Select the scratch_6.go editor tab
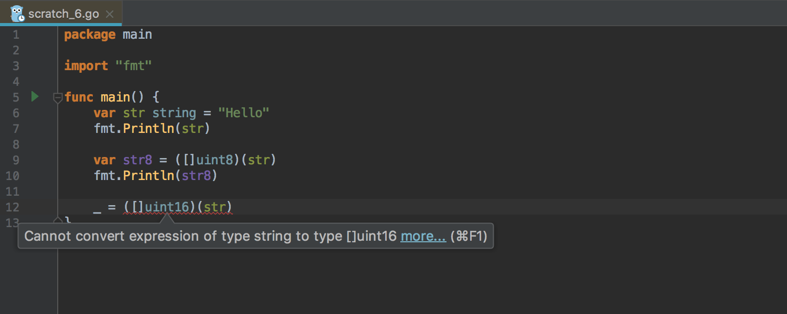This screenshot has width=787, height=314. pos(61,14)
